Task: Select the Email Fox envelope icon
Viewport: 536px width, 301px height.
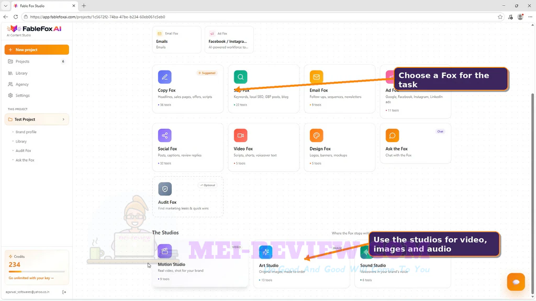Action: pos(316,77)
